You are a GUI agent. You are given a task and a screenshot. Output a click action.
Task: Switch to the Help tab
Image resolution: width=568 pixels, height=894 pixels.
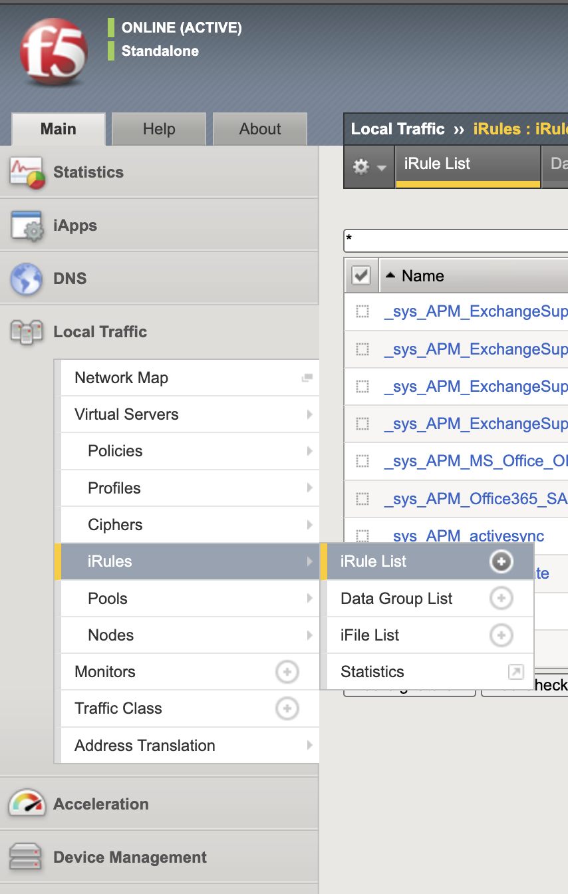pyautogui.click(x=158, y=129)
